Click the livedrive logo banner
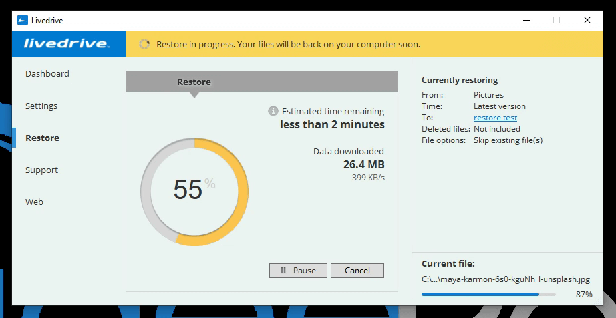Viewport: 616px width, 318px height. 66,44
